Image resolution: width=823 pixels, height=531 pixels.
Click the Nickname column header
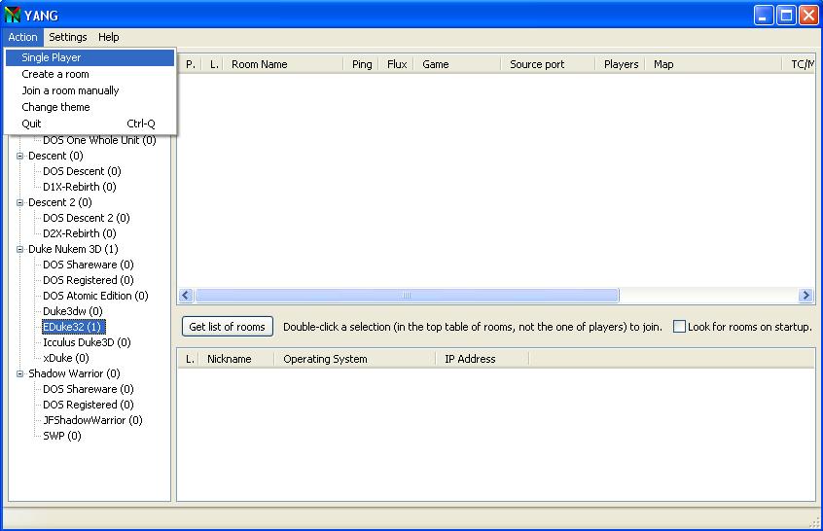[x=235, y=359]
